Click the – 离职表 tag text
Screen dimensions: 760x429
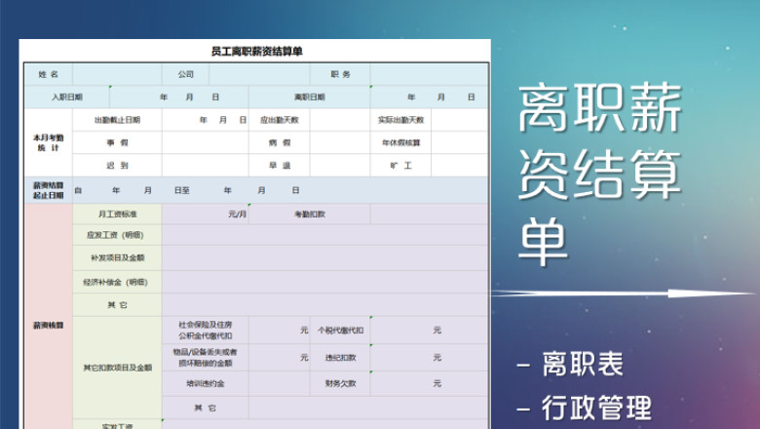pos(570,364)
